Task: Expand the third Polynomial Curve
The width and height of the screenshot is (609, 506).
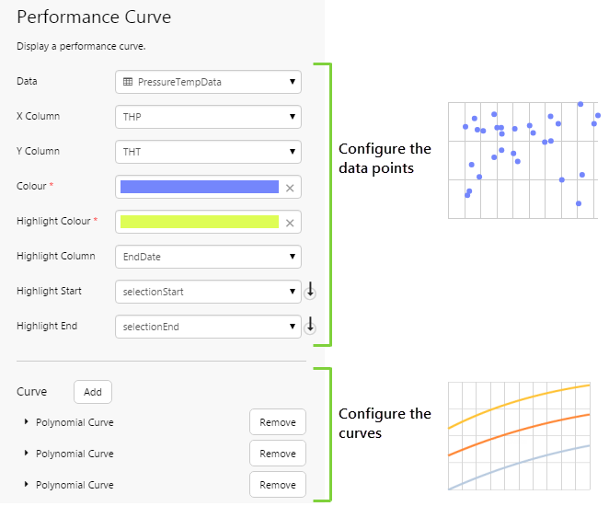Action: [x=27, y=485]
